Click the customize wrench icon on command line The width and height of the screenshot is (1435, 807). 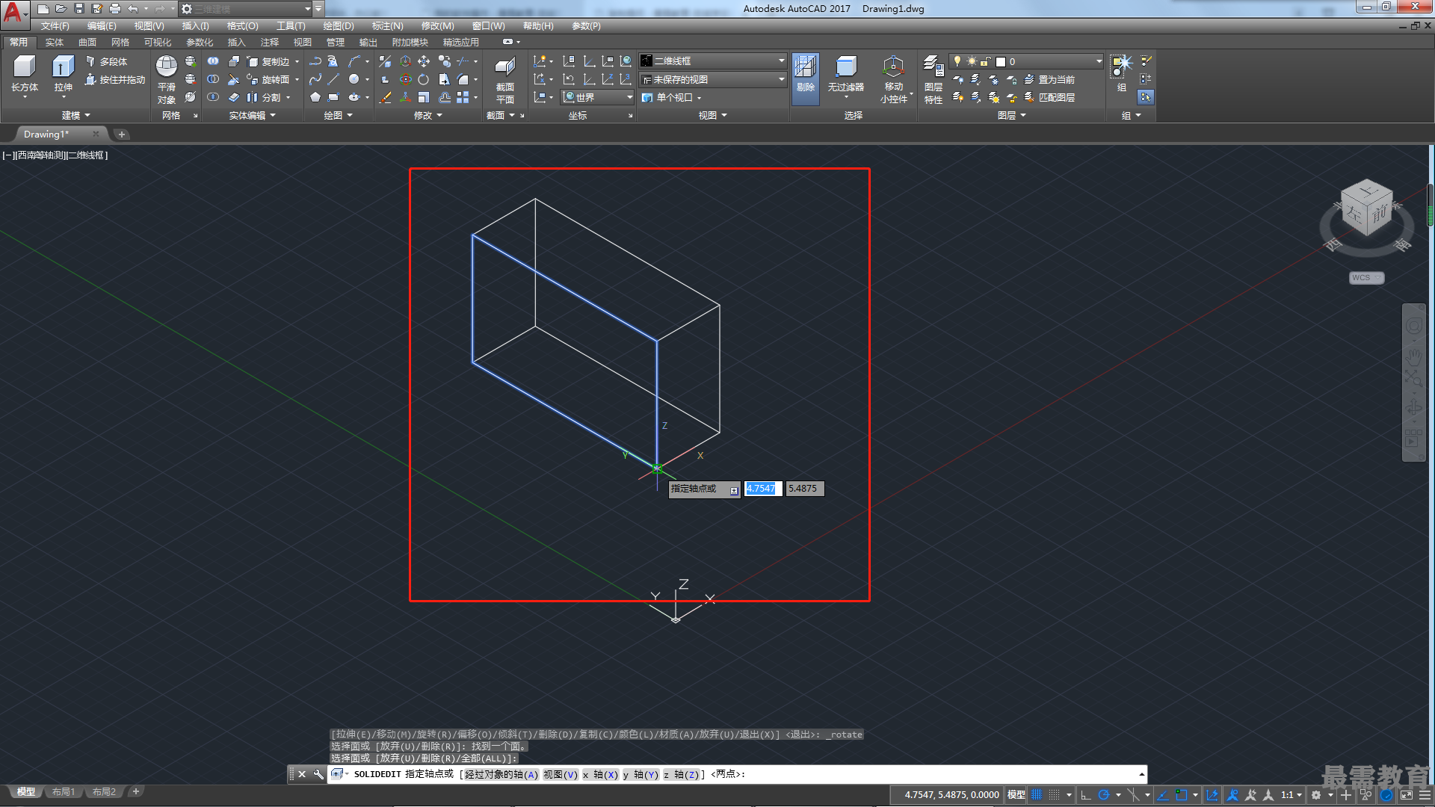318,774
